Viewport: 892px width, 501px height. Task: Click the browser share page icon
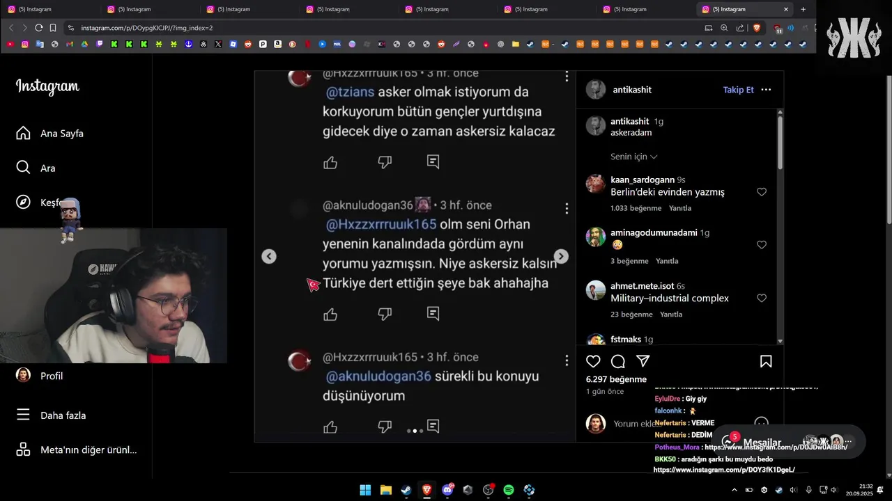[739, 28]
